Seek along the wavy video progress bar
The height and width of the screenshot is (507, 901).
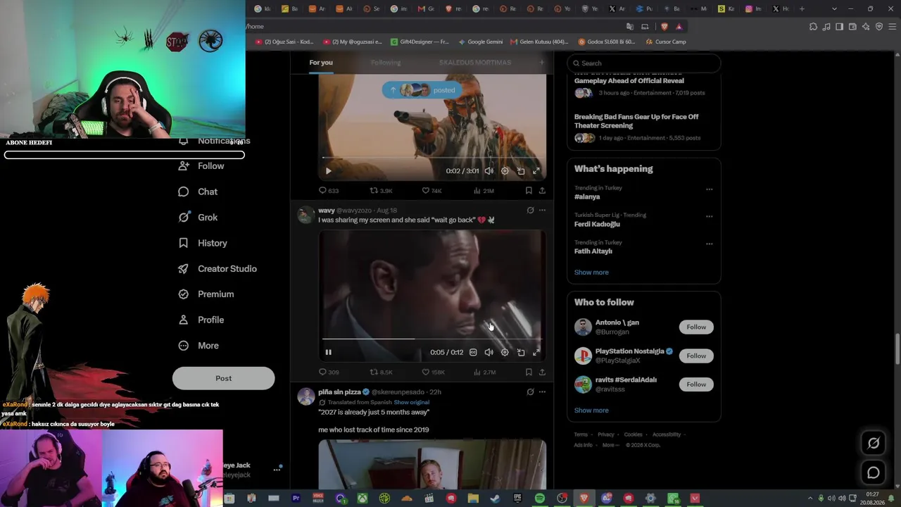(x=431, y=339)
